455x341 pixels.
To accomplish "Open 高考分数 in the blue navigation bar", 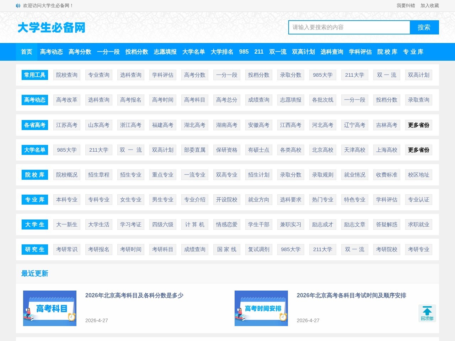I will [80, 52].
